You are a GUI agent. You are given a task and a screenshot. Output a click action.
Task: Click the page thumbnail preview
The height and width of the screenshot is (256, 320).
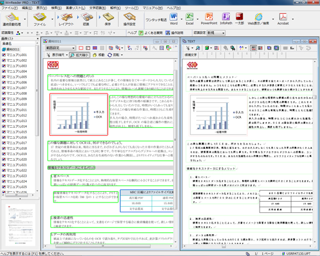click(20, 225)
